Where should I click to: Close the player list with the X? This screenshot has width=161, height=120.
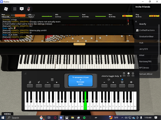point(136,21)
